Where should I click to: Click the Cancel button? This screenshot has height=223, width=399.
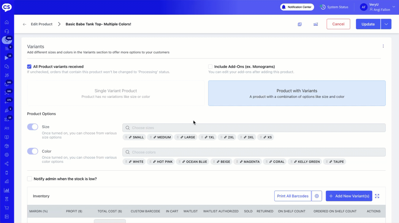coord(338,24)
